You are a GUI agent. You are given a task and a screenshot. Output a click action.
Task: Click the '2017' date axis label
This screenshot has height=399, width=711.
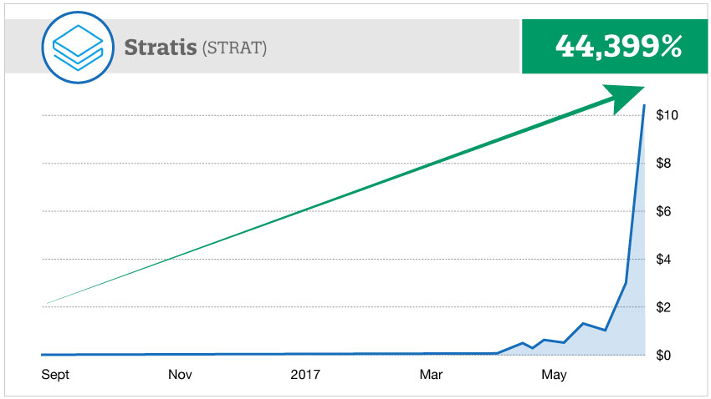[x=305, y=375]
